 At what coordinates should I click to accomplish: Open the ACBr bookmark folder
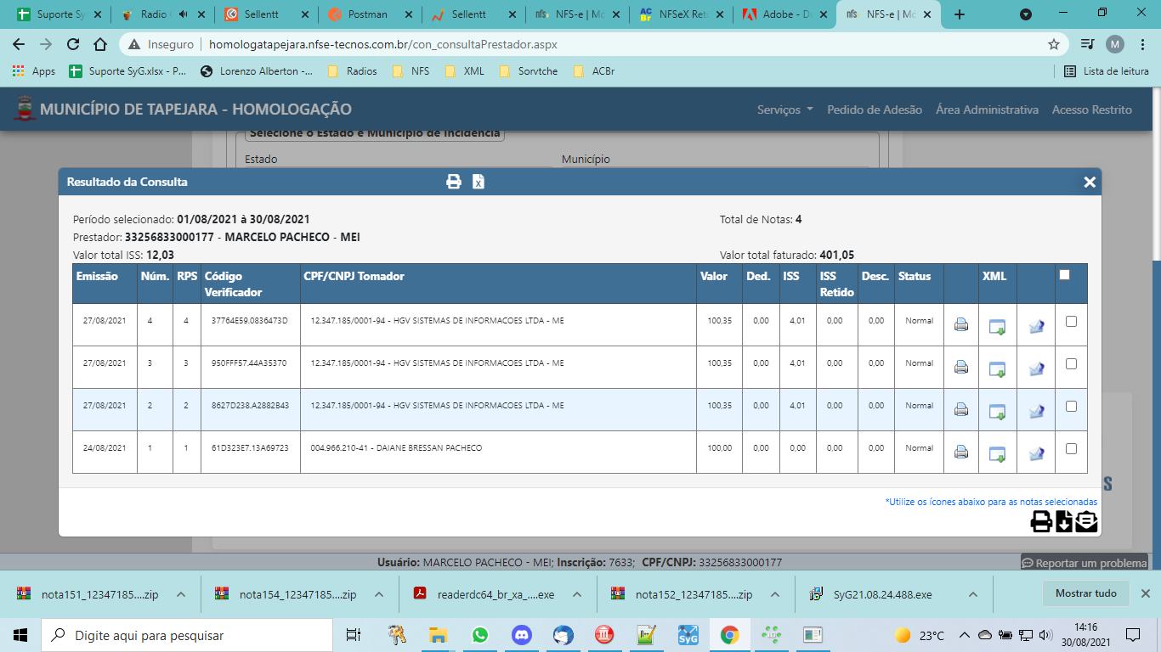pos(593,71)
